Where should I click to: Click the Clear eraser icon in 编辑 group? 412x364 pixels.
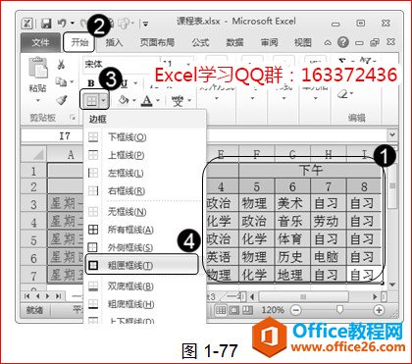tap(342, 94)
